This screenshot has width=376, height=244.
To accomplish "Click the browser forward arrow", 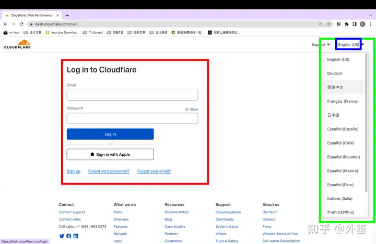I will click(x=14, y=24).
